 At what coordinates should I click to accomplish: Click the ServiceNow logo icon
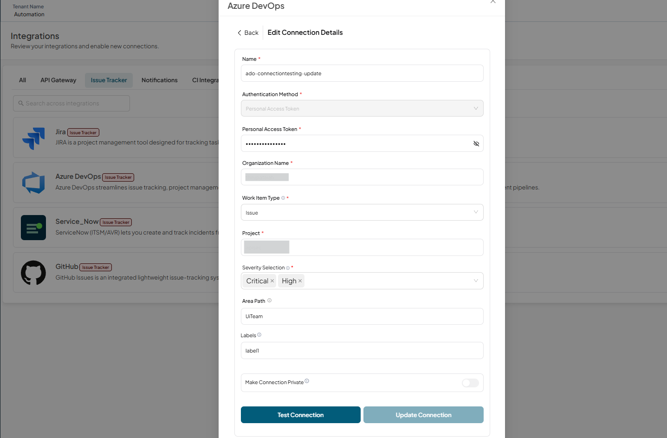coord(33,228)
